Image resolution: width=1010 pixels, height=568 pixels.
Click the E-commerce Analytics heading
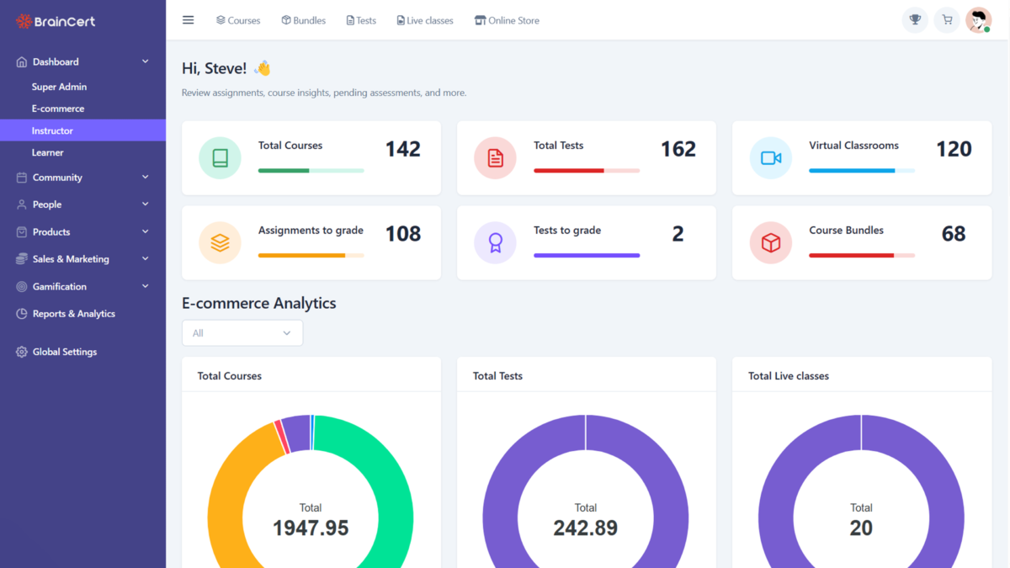coord(259,303)
